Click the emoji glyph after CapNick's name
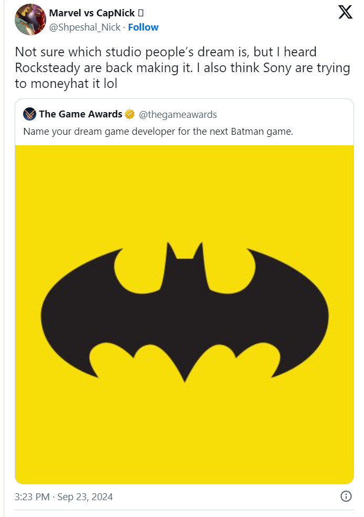 click(141, 13)
